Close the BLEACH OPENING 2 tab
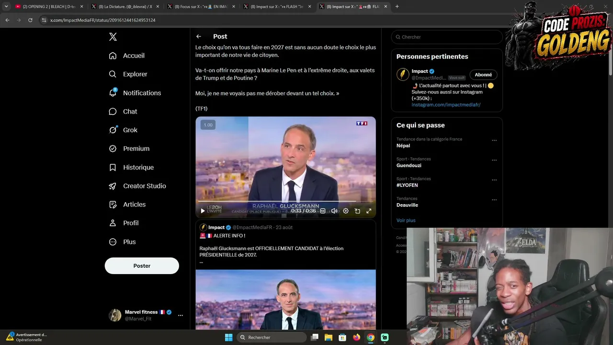The height and width of the screenshot is (345, 613). pos(81,7)
